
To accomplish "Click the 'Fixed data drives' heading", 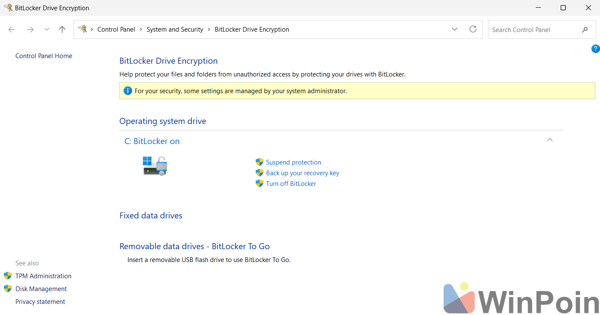I will [x=151, y=215].
